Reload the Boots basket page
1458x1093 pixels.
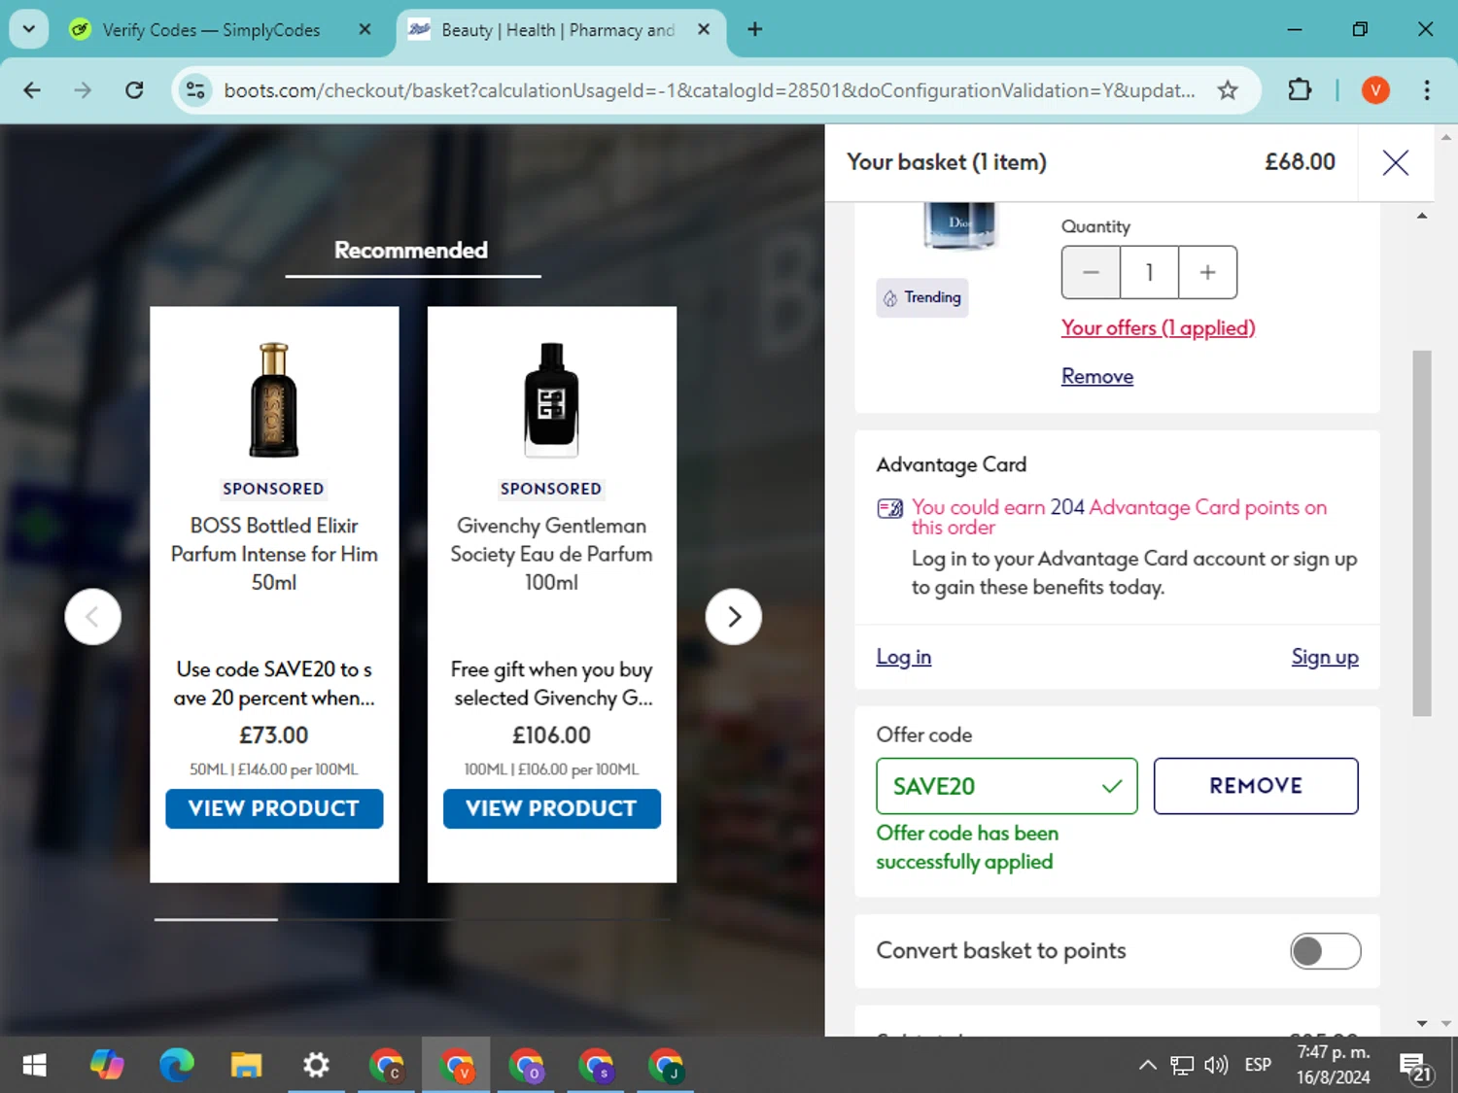click(134, 90)
